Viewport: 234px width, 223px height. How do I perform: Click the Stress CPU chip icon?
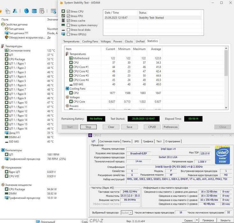tap(63, 11)
